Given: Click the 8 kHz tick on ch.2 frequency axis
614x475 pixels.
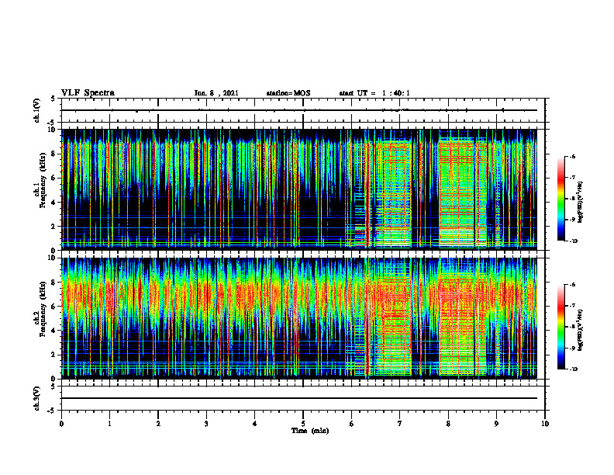Looking at the screenshot, I should (53, 283).
